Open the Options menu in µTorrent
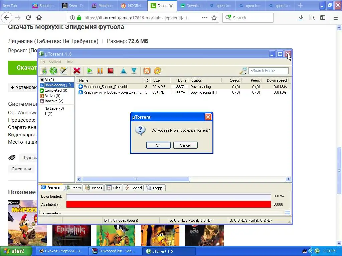The image size is (342, 256). coord(55,61)
